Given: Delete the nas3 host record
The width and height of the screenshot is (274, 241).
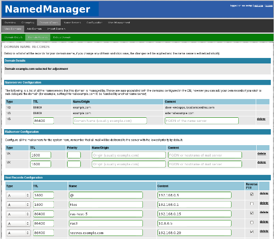Looking at the screenshot, I should tap(264, 222).
